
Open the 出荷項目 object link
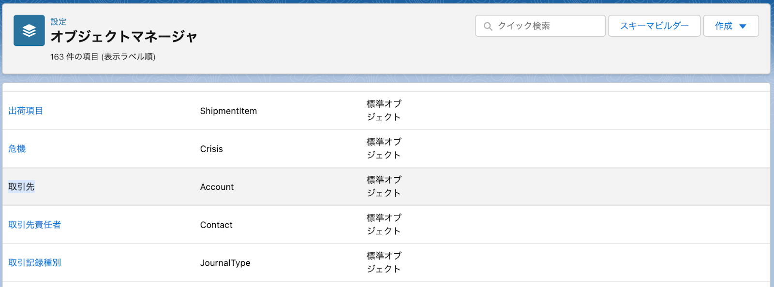[26, 111]
